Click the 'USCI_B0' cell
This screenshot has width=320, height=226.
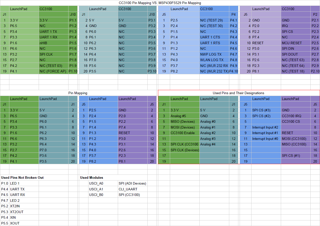click(103, 195)
